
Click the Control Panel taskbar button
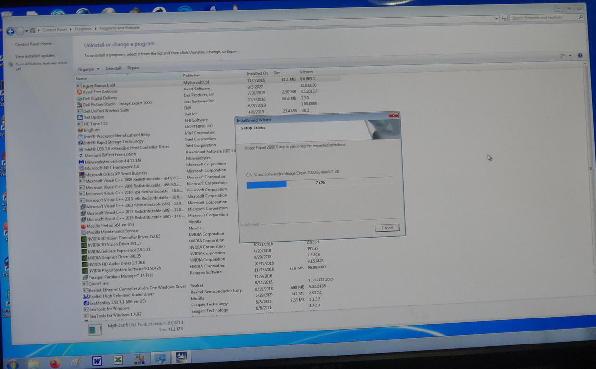160,358
